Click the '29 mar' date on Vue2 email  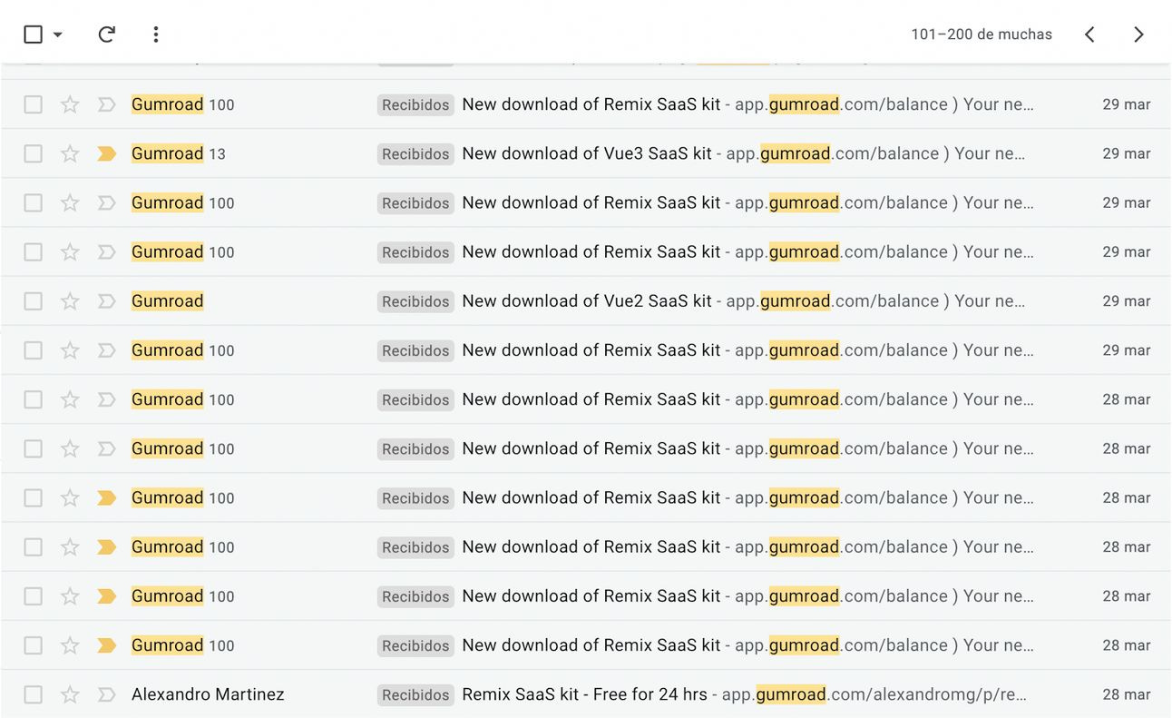coord(1127,300)
